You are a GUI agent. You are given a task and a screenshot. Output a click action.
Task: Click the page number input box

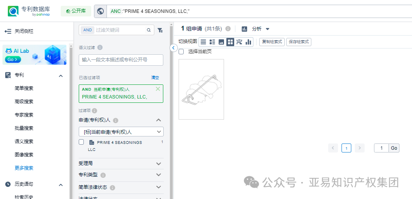(381, 148)
